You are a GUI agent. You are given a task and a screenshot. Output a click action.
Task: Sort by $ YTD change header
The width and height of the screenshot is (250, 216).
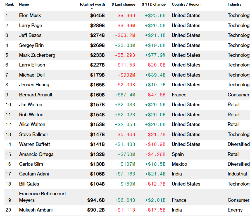pyautogui.click(x=154, y=4)
